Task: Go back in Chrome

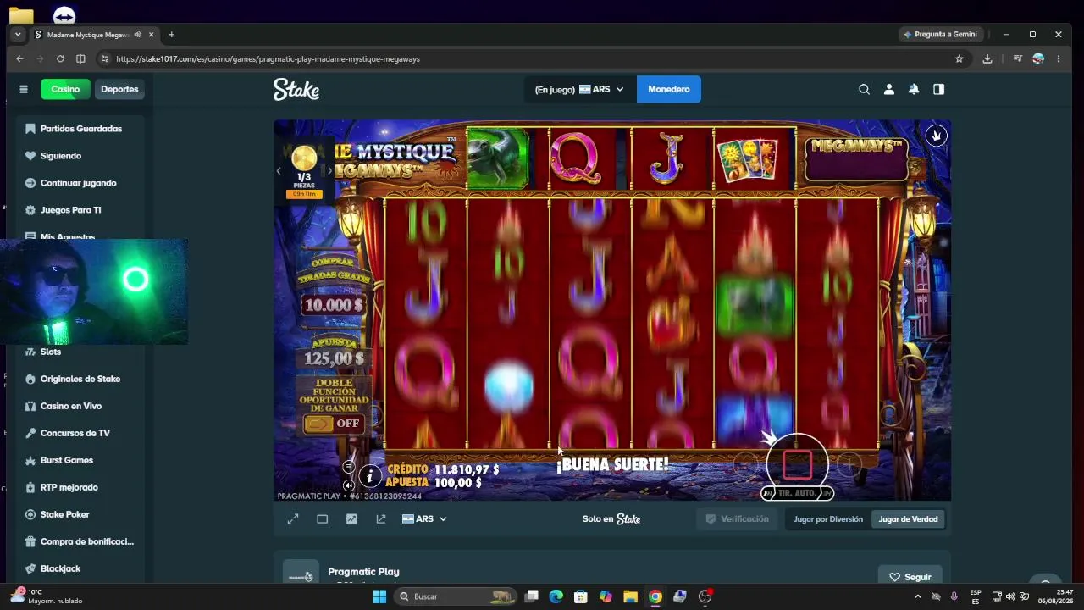Action: pyautogui.click(x=19, y=58)
